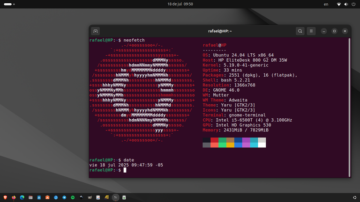Viewport: 360px width, 202px height.
Task: Open the Trash from the dock
Action: 124,197
